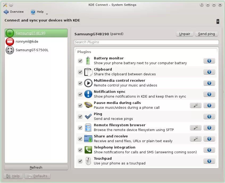
Task: Disable Remote filesystem browser plugin
Action: tap(80, 128)
